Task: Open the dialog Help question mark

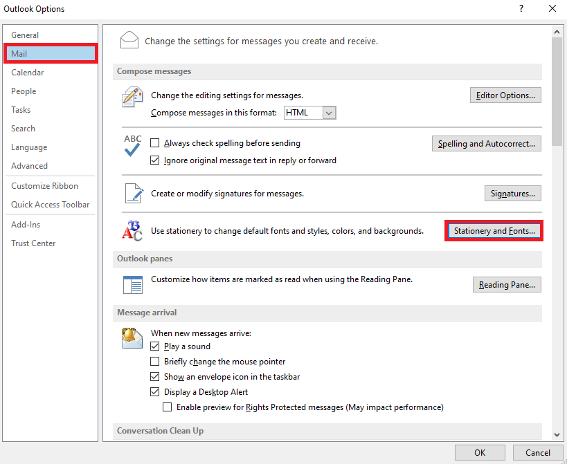Action: 521,8
